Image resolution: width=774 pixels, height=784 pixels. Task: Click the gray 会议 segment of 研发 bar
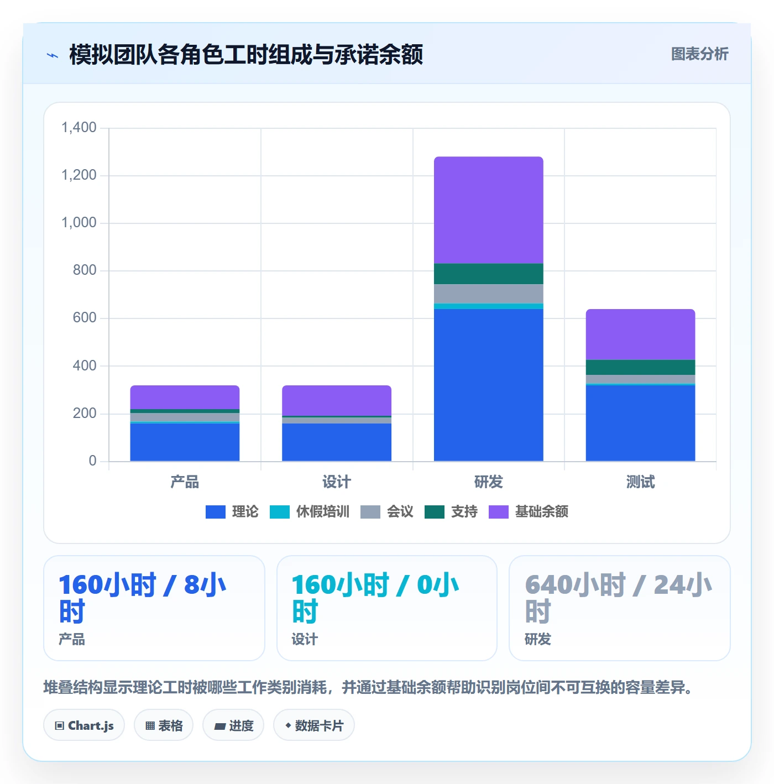point(489,294)
